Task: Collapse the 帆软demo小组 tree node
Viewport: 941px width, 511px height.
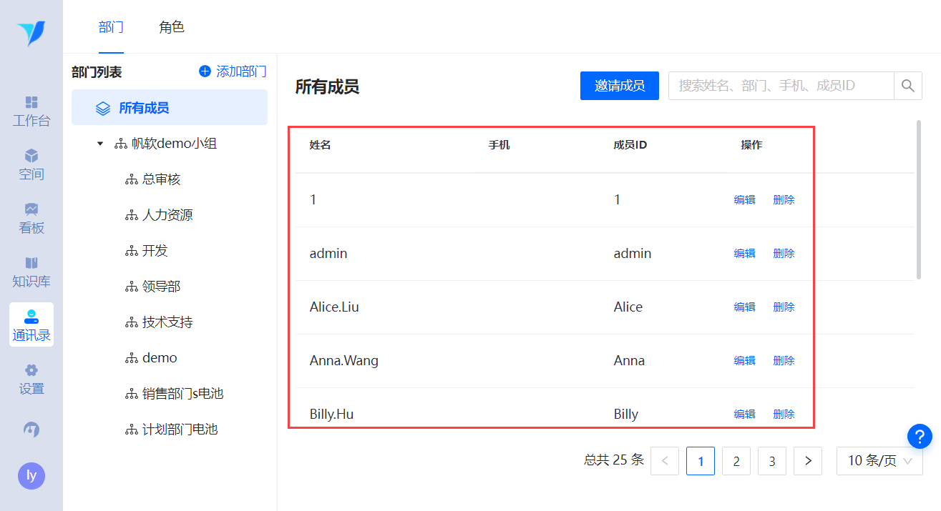Action: [100, 144]
